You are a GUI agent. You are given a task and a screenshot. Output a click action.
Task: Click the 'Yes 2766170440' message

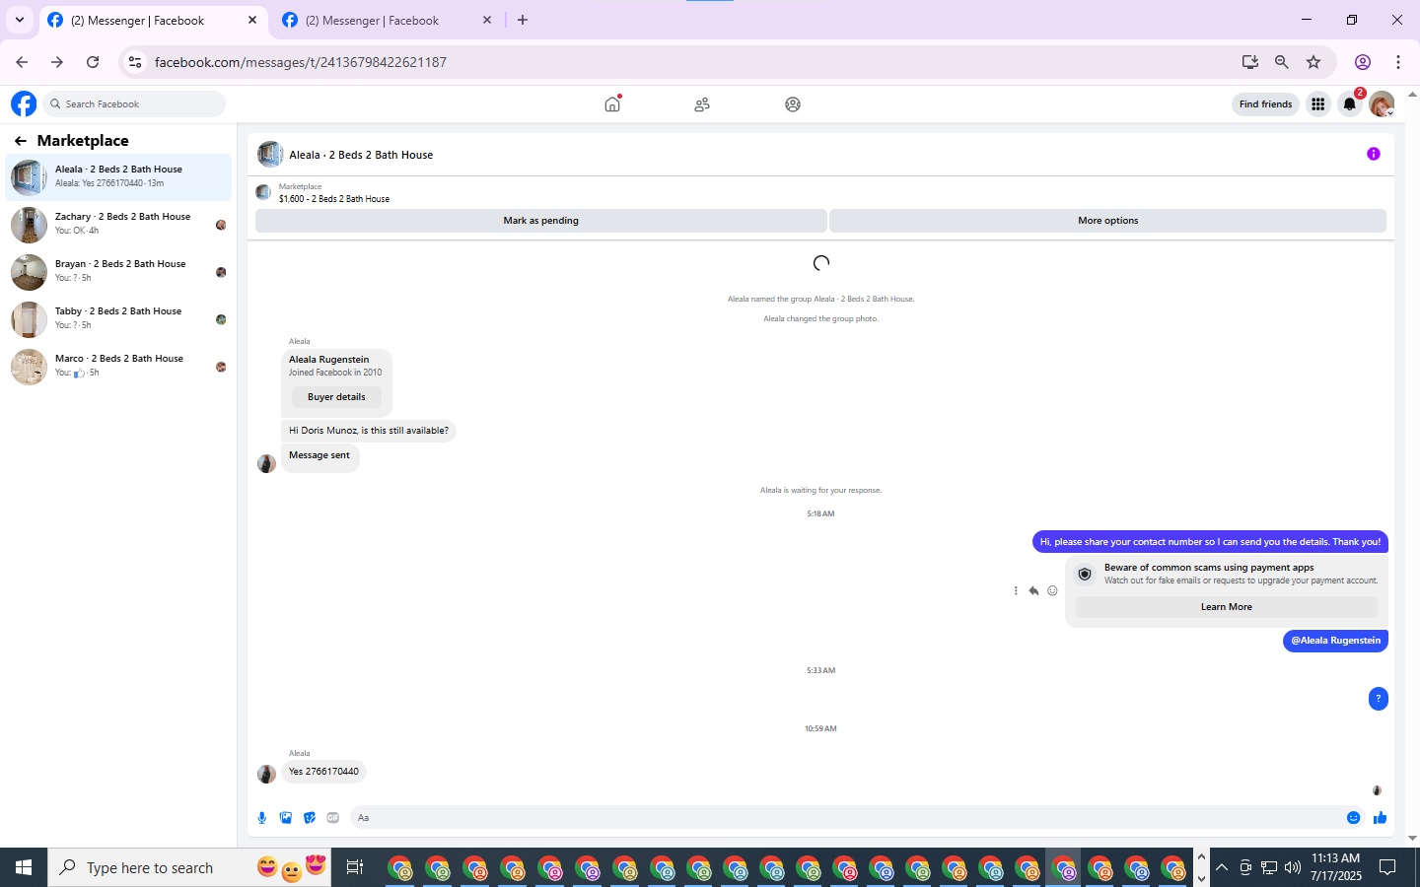coord(323,772)
